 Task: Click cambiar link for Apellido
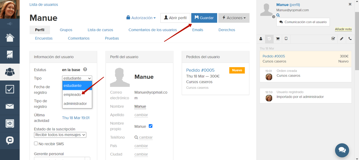tap(141, 115)
